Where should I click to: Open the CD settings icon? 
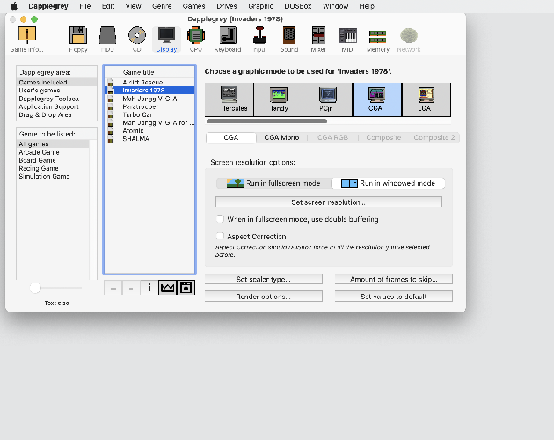[x=136, y=39]
